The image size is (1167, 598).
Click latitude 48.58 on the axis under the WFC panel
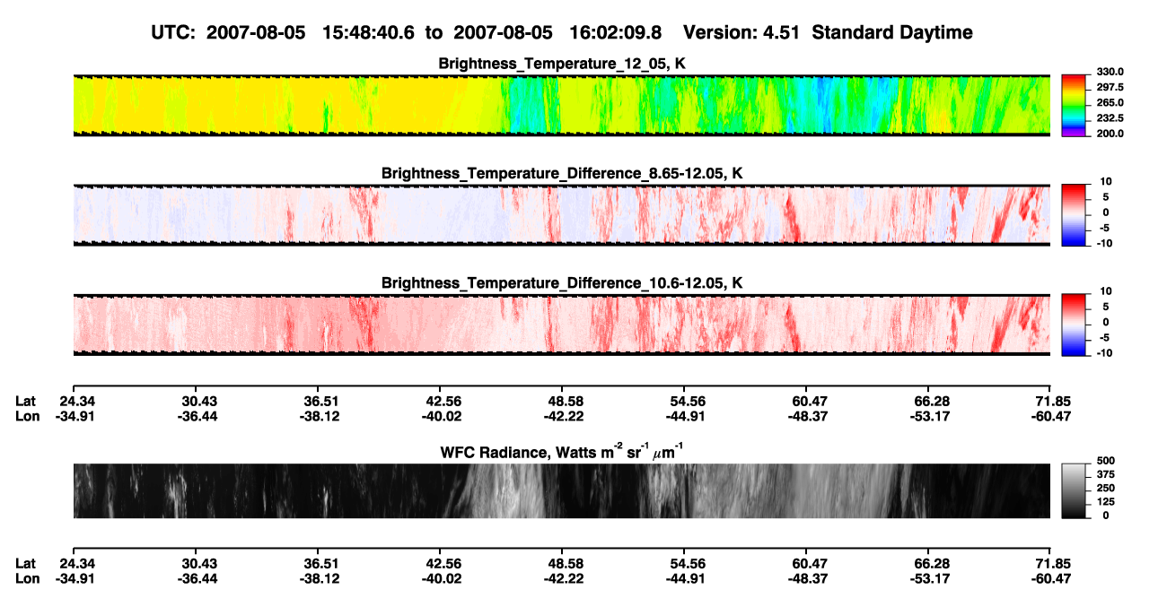pos(566,564)
